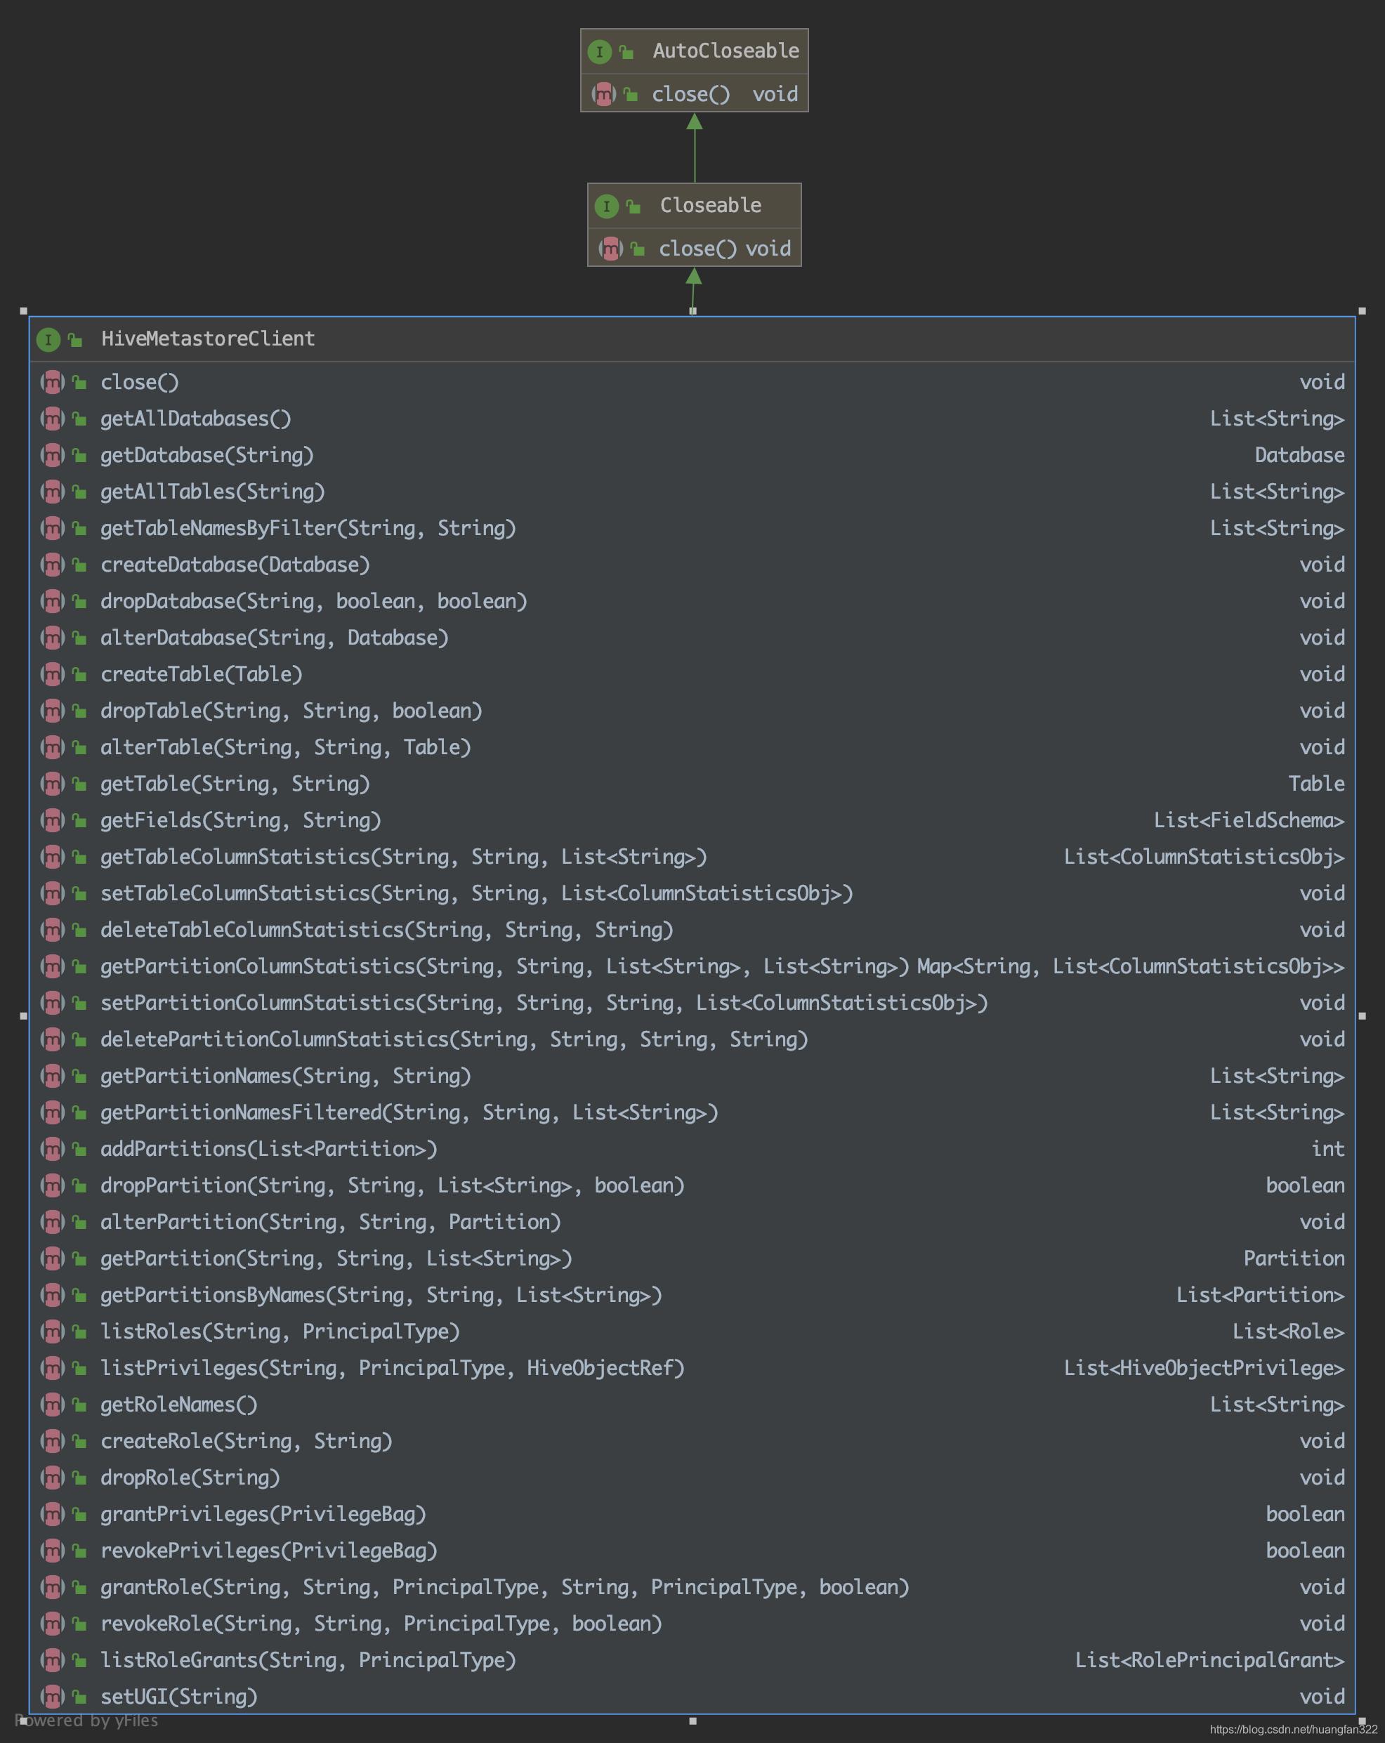
Task: Select dropPartition method row
Action: [692, 1185]
